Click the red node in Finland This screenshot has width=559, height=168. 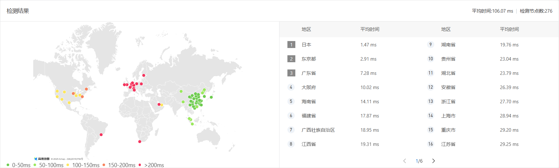[x=144, y=75]
